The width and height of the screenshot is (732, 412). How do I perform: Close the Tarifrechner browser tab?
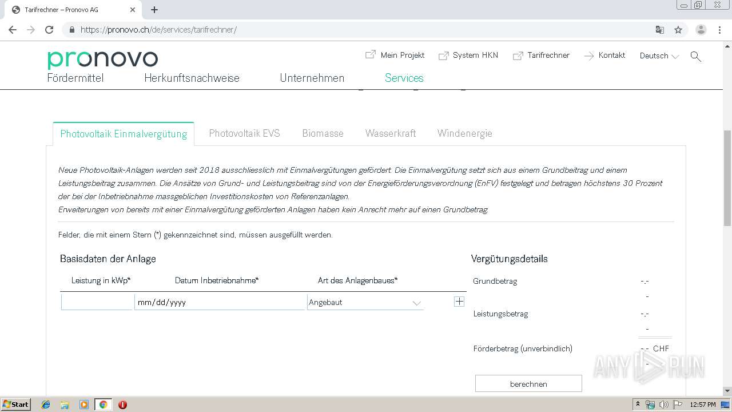point(133,10)
